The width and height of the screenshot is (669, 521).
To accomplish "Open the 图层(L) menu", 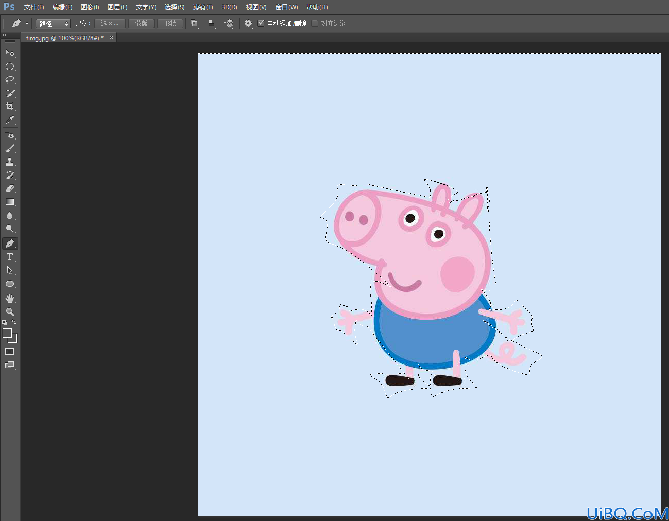I will (117, 7).
